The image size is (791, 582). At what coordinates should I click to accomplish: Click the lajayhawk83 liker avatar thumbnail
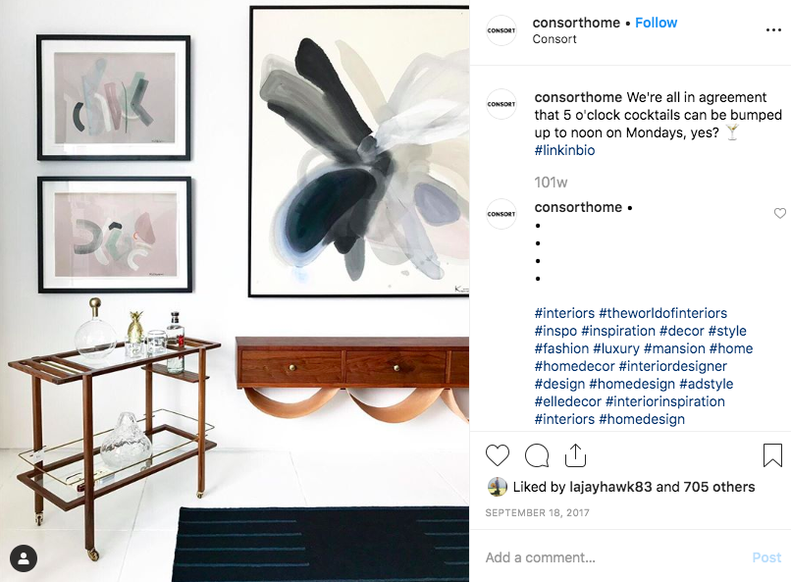click(497, 487)
